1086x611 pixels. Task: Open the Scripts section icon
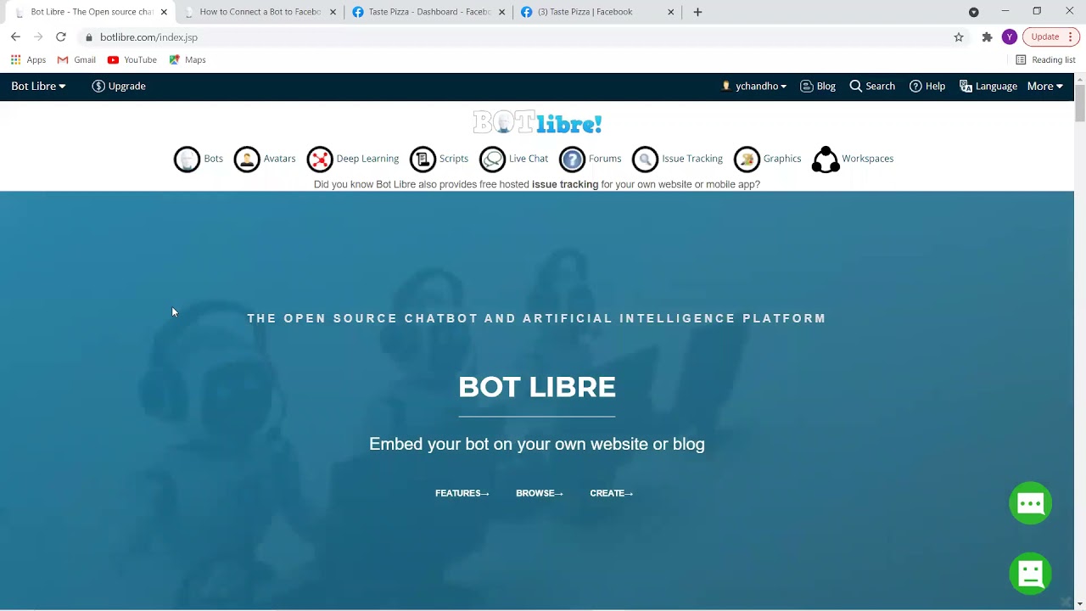[x=423, y=160]
